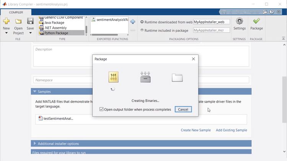Collapse the Samples section
287x161 pixels.
(35, 92)
